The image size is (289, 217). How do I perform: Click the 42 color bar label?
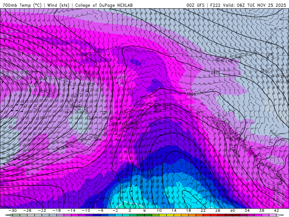(x=276, y=210)
